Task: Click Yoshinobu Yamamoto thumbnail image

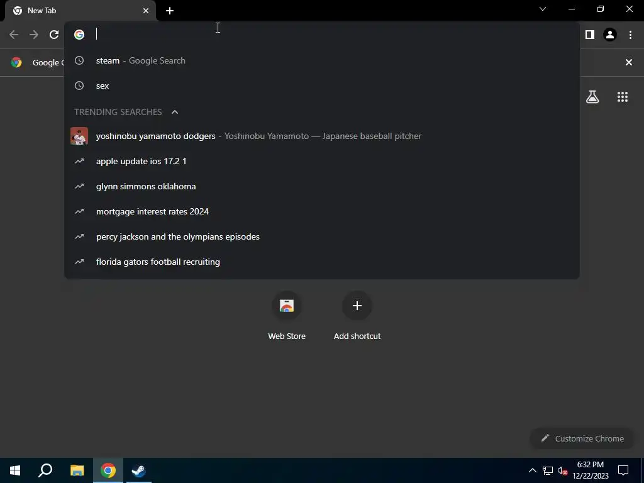Action: (79, 136)
